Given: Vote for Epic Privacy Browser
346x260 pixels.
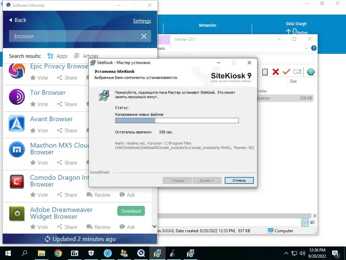Looking at the screenshot, I should (39, 78).
